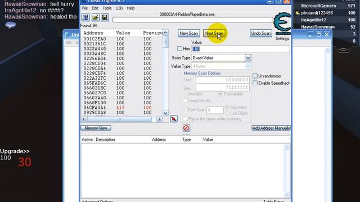The image size is (360, 202).
Task: Toggle the Writable checkbox
Action: [x=185, y=94]
